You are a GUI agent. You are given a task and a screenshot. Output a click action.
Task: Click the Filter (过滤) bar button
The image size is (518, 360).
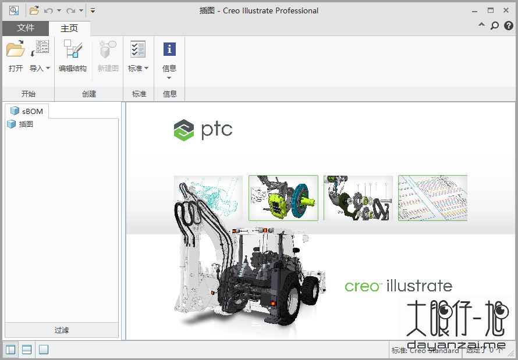pos(62,330)
